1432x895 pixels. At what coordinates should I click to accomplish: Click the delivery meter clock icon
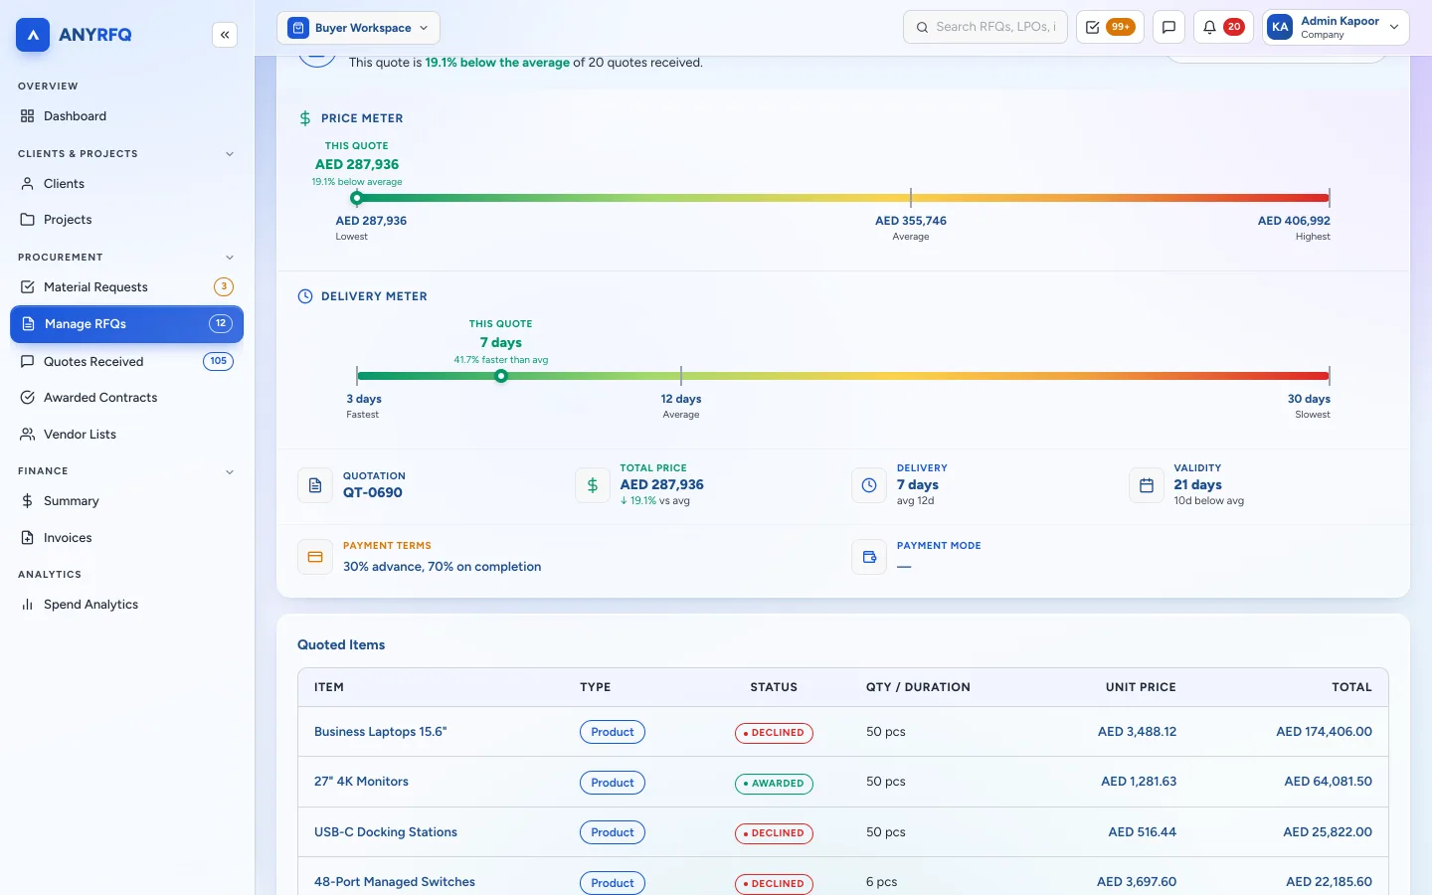(305, 296)
